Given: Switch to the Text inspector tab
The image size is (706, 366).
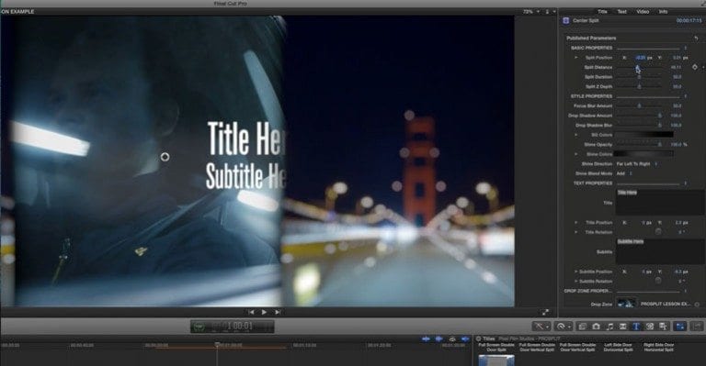Looking at the screenshot, I should click(621, 12).
